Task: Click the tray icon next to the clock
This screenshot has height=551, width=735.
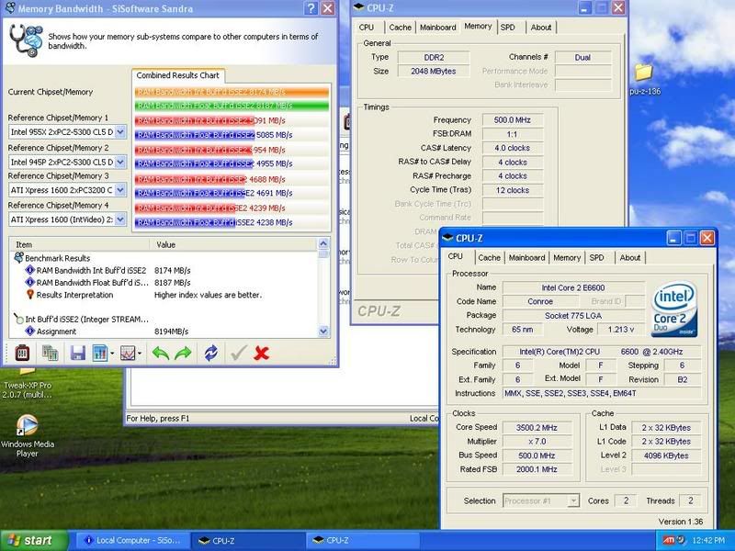Action: [x=681, y=540]
